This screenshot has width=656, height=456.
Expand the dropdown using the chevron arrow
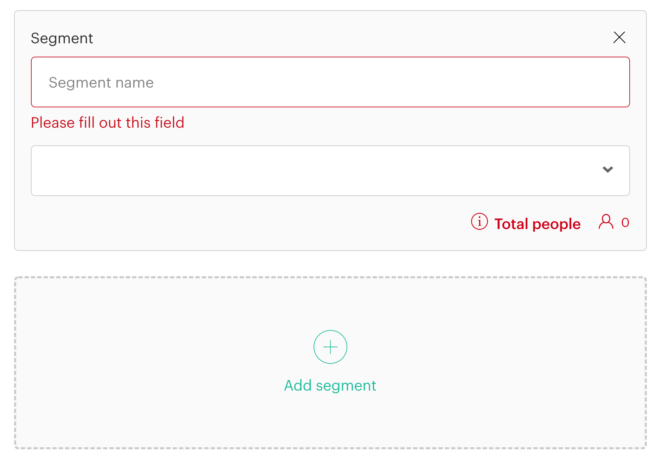click(x=607, y=170)
